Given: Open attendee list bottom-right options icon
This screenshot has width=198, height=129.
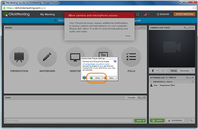Looking at the screenshot, I should tap(191, 120).
